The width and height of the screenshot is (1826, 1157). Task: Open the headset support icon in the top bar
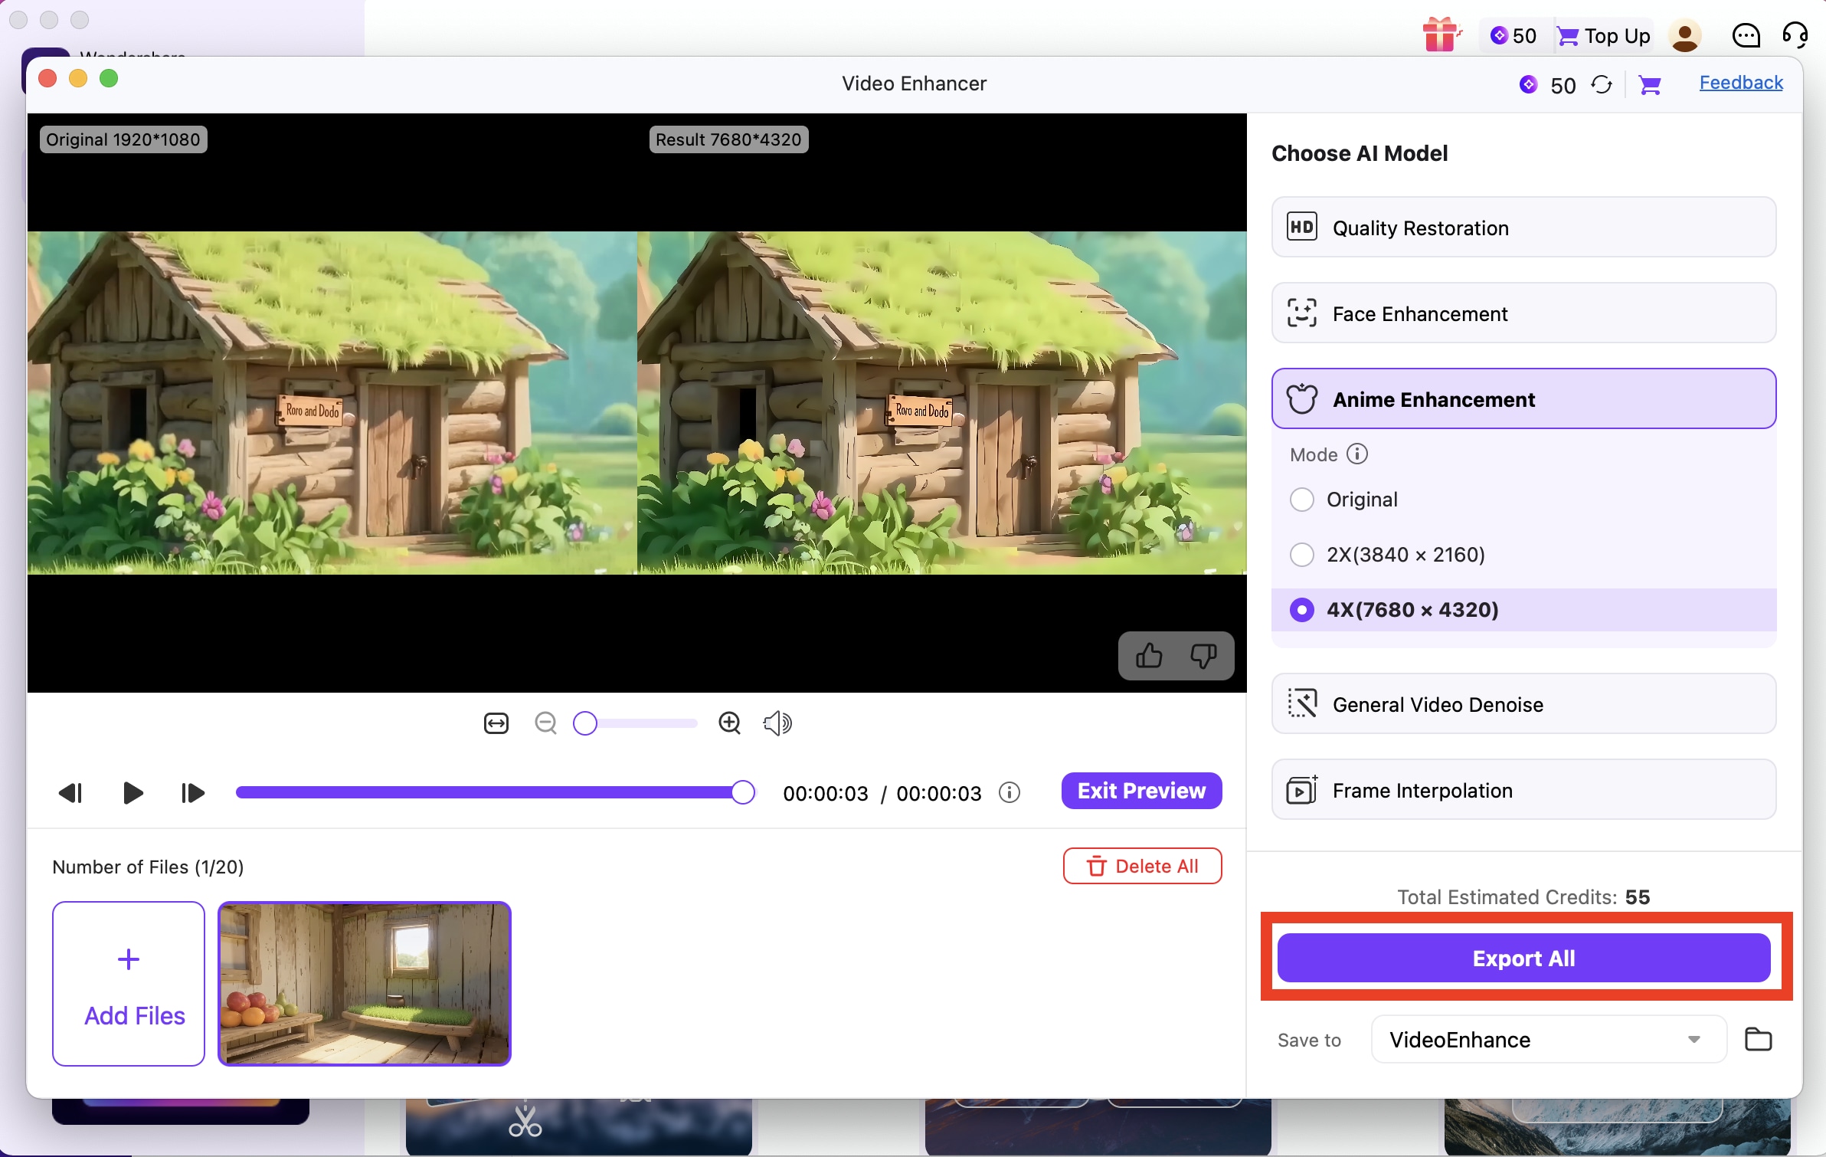click(x=1795, y=35)
